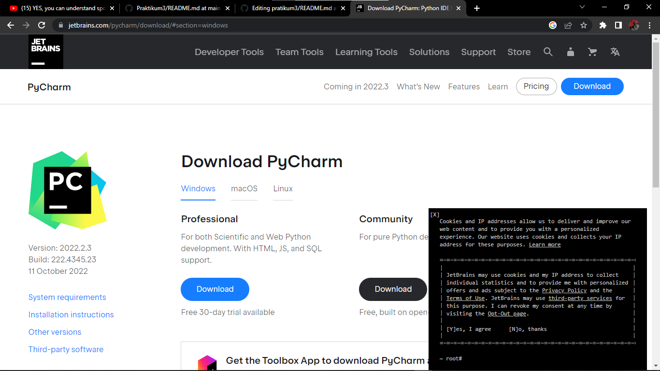The width and height of the screenshot is (660, 371).
Task: Reload the page using the refresh icon
Action: pos(41,25)
